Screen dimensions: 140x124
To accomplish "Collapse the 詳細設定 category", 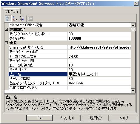I will (6, 30).
